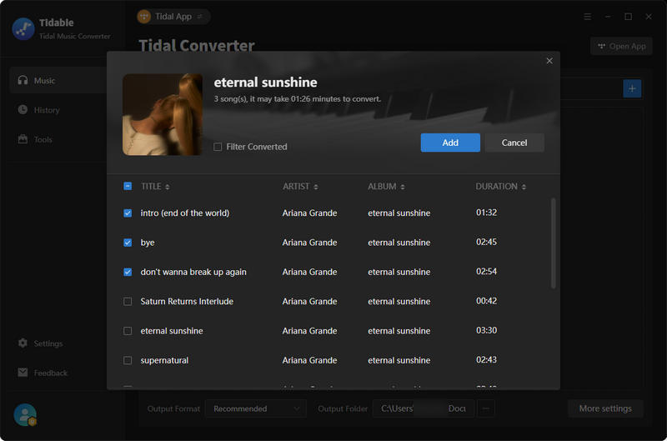Check the eternal sunshine track checkbox
Viewport: 667px width, 441px height.
click(128, 331)
